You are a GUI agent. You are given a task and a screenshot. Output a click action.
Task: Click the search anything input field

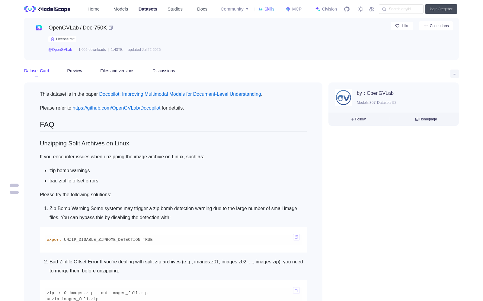(x=401, y=9)
